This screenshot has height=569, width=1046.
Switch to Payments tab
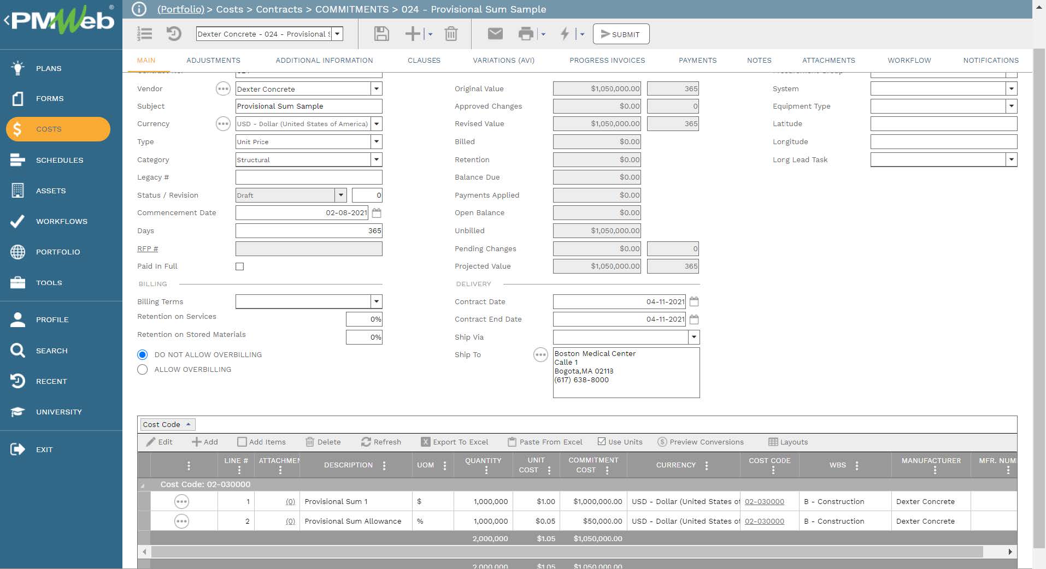tap(697, 60)
